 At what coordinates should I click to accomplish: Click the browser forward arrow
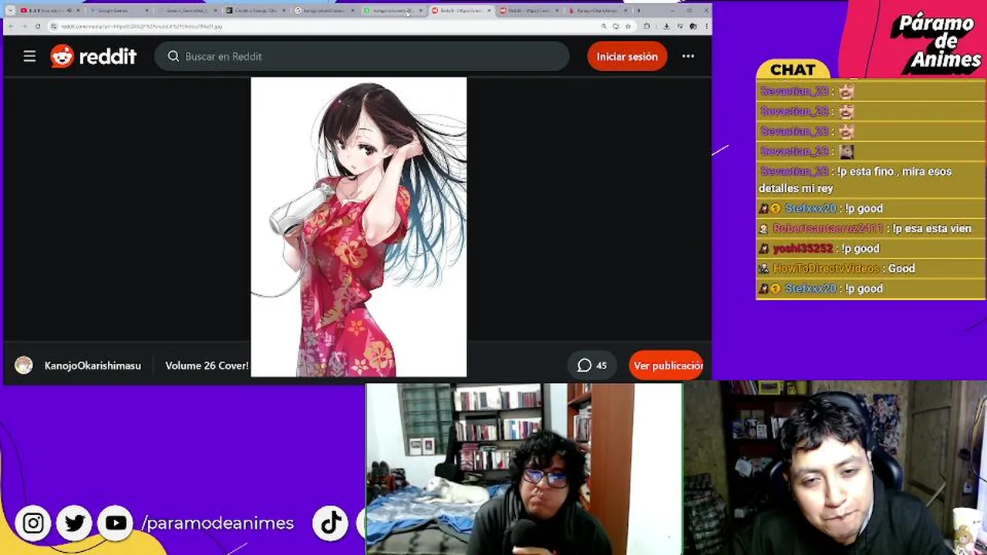pyautogui.click(x=25, y=26)
